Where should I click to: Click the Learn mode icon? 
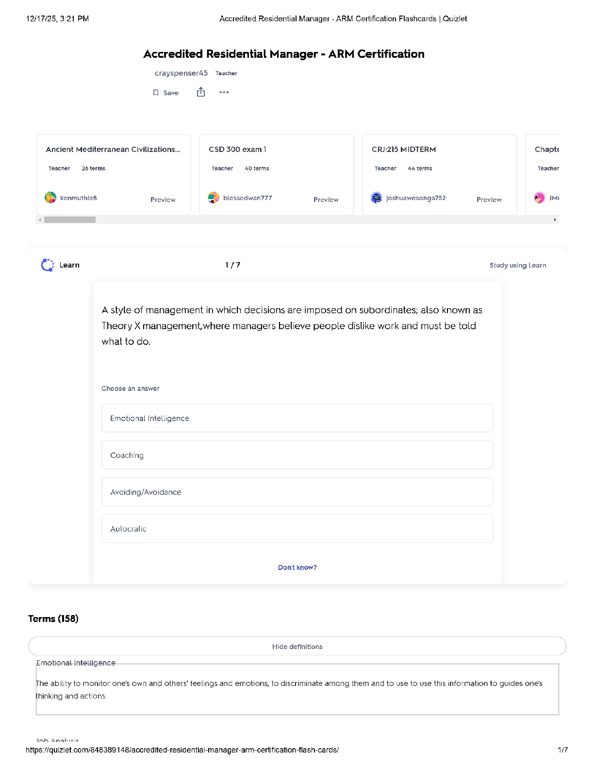click(48, 265)
